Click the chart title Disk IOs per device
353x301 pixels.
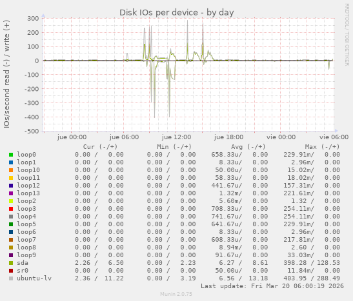(177, 13)
